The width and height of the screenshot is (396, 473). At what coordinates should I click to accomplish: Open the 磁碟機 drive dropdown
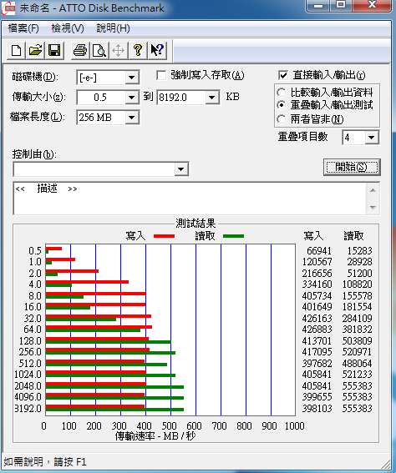pyautogui.click(x=132, y=78)
